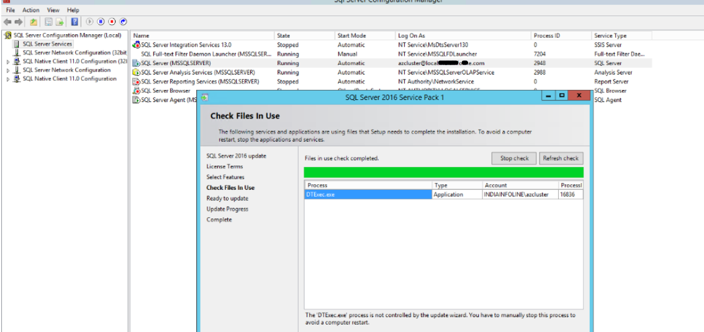The height and width of the screenshot is (332, 704).
Task: Minimize the Service Pack 1 setup window
Action: [548, 96]
